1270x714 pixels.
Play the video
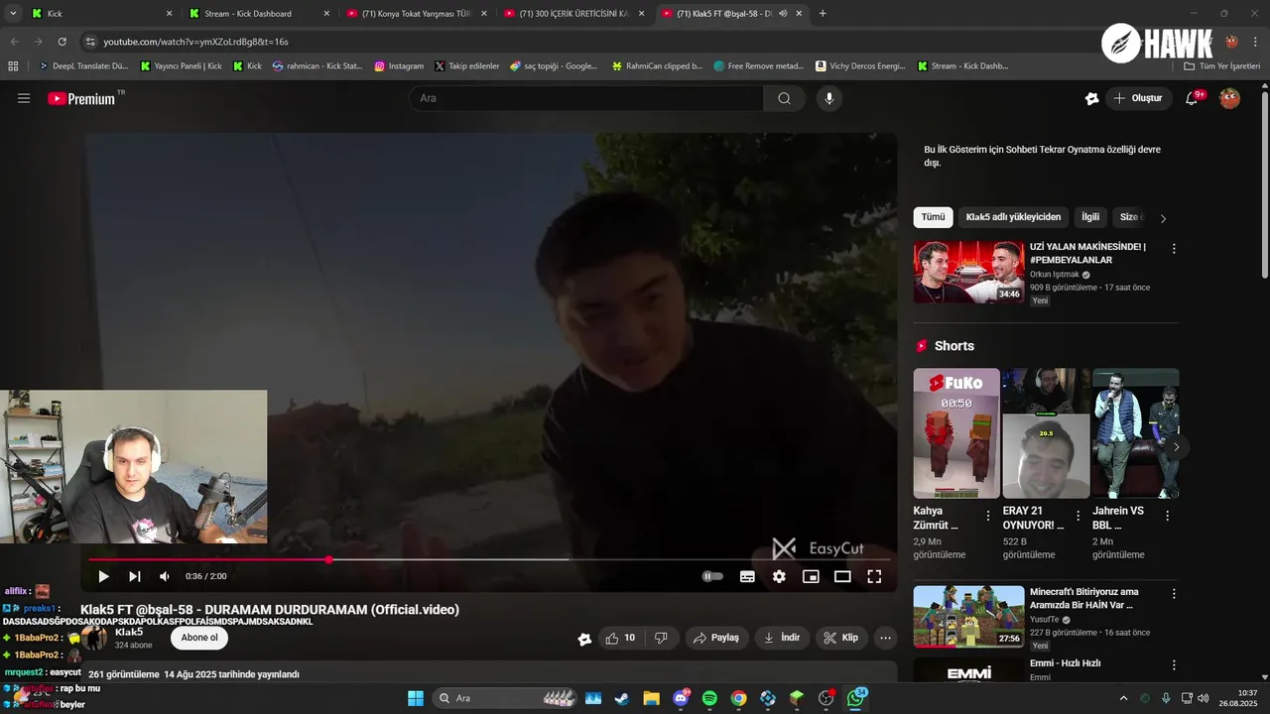pos(103,576)
